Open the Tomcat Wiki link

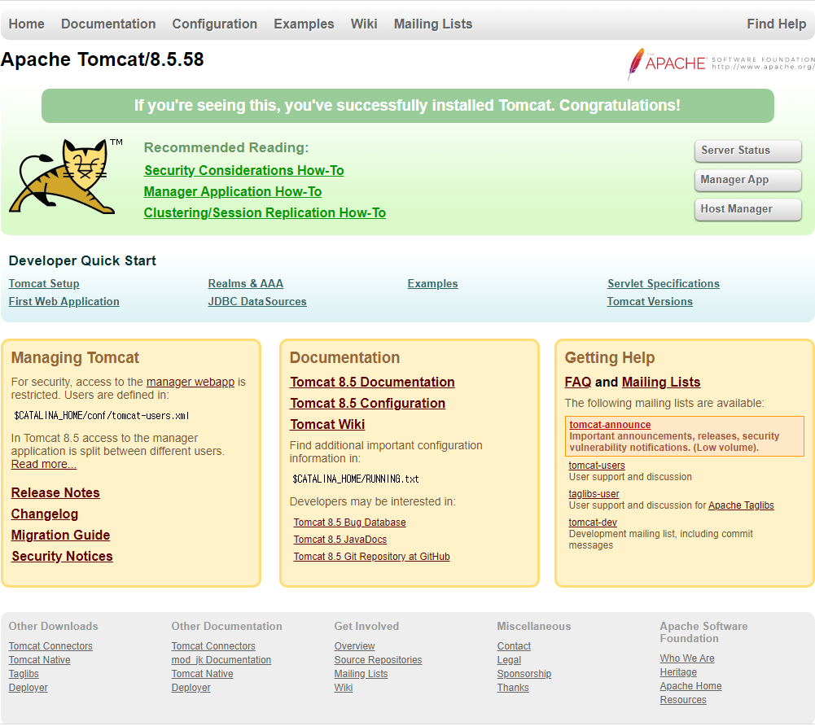[x=327, y=425]
